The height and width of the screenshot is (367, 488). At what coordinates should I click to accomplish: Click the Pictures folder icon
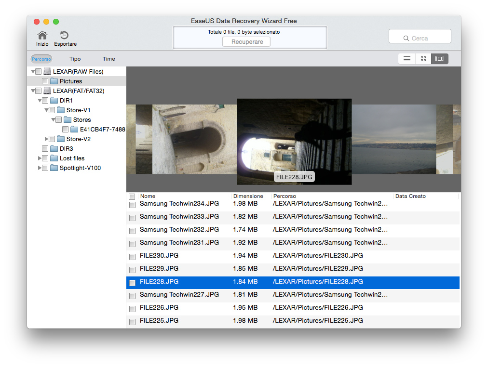(54, 81)
